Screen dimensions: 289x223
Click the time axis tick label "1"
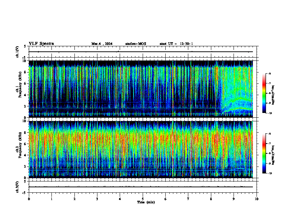click(x=51, y=199)
